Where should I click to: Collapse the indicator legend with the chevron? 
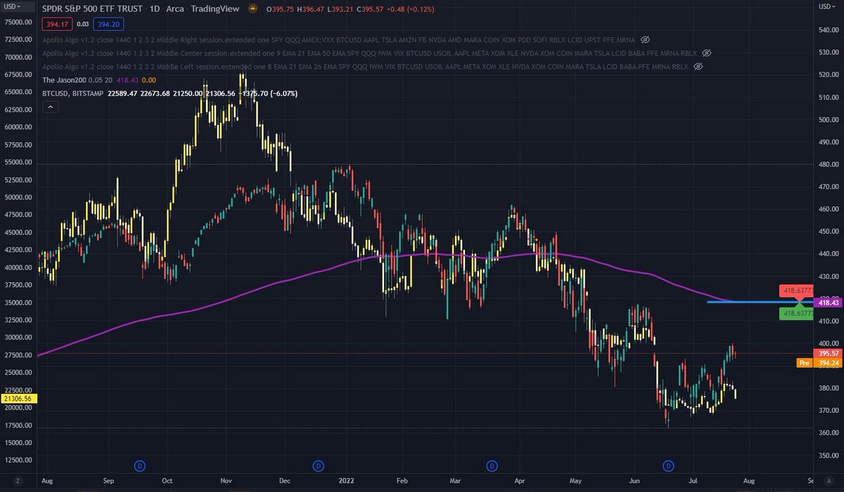pyautogui.click(x=51, y=107)
